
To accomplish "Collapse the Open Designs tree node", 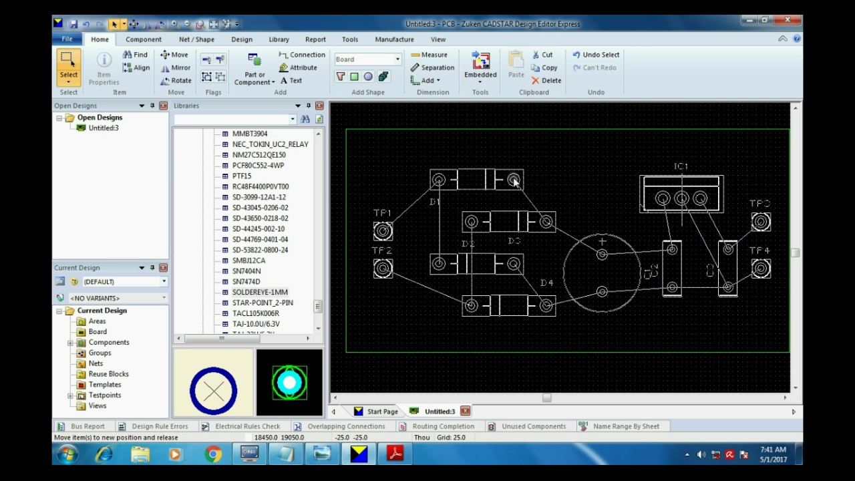I will pyautogui.click(x=59, y=118).
